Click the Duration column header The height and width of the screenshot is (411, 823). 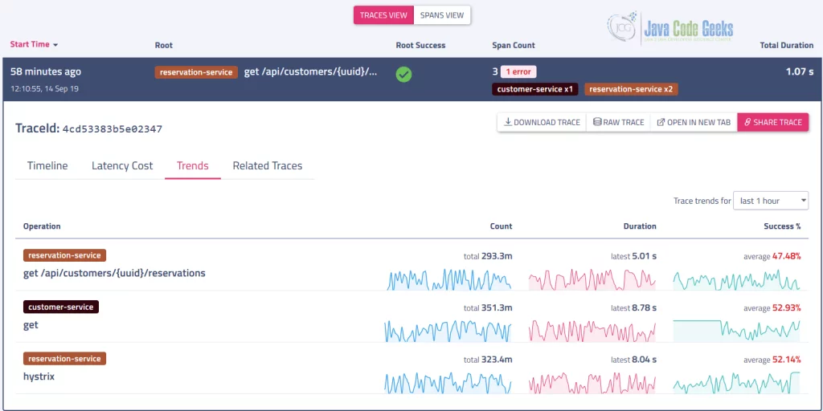[640, 226]
